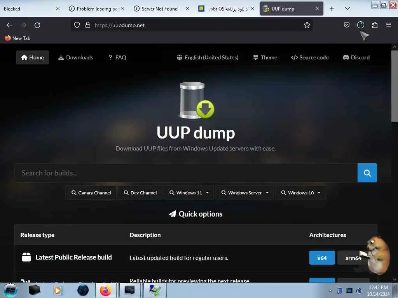
Task: Show hidden system tray icons
Action: [x=330, y=291]
